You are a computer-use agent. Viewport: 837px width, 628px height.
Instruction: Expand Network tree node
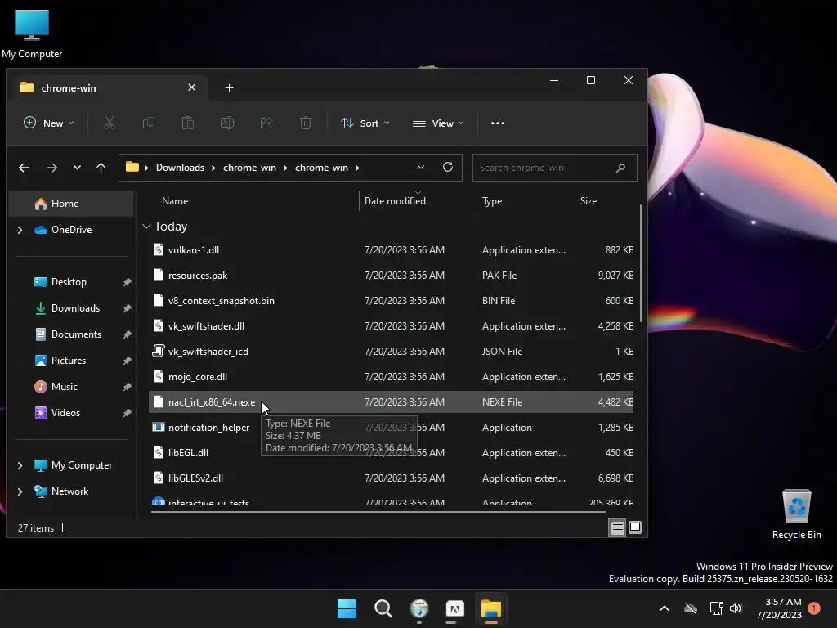(x=20, y=491)
